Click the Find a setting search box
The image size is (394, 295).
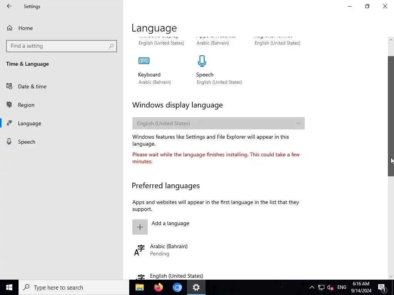coord(62,46)
